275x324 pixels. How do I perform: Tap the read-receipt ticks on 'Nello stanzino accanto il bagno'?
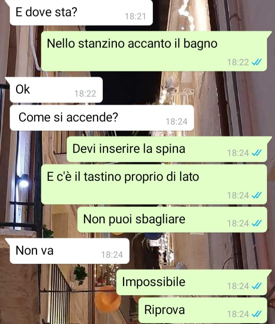pos(257,62)
